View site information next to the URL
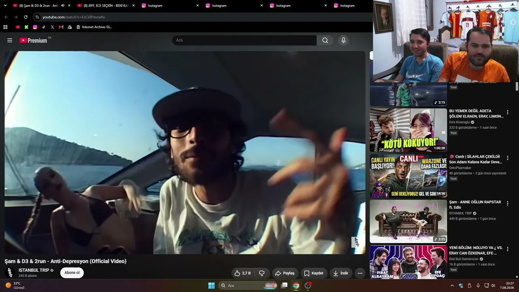This screenshot has width=519, height=292. pos(37,17)
